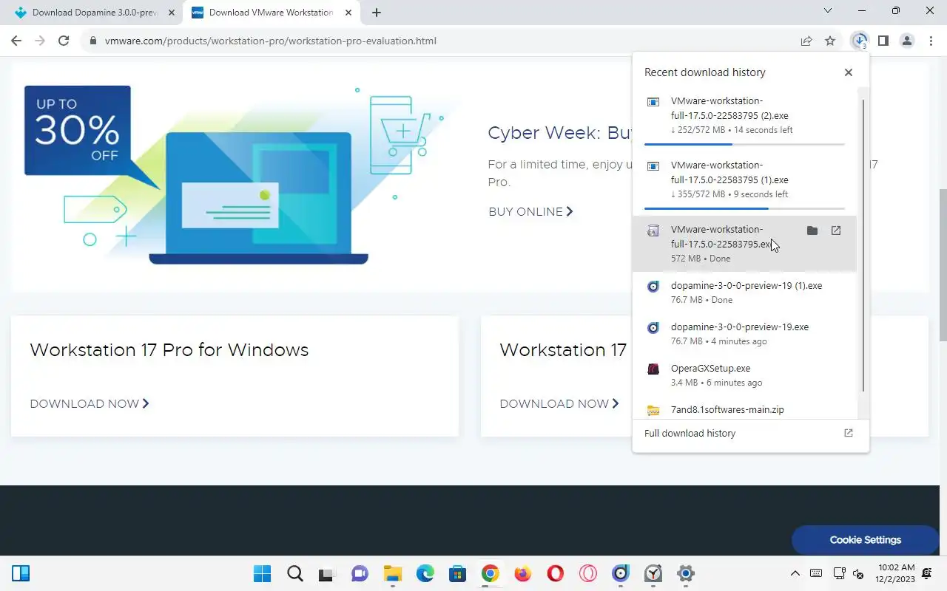Image resolution: width=947 pixels, height=591 pixels.
Task: Open Microsoft Store from taskbar
Action: tap(458, 573)
